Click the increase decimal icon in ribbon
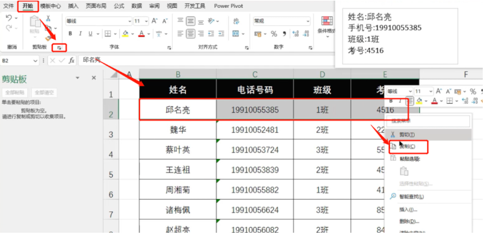The image size is (486, 247). (295, 34)
